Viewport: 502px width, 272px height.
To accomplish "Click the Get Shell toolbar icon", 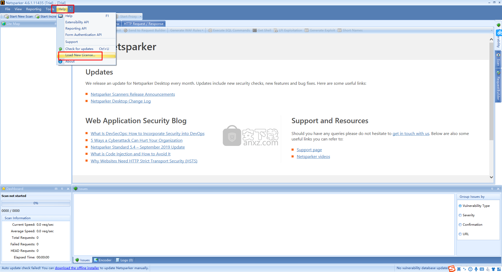I will (255, 30).
